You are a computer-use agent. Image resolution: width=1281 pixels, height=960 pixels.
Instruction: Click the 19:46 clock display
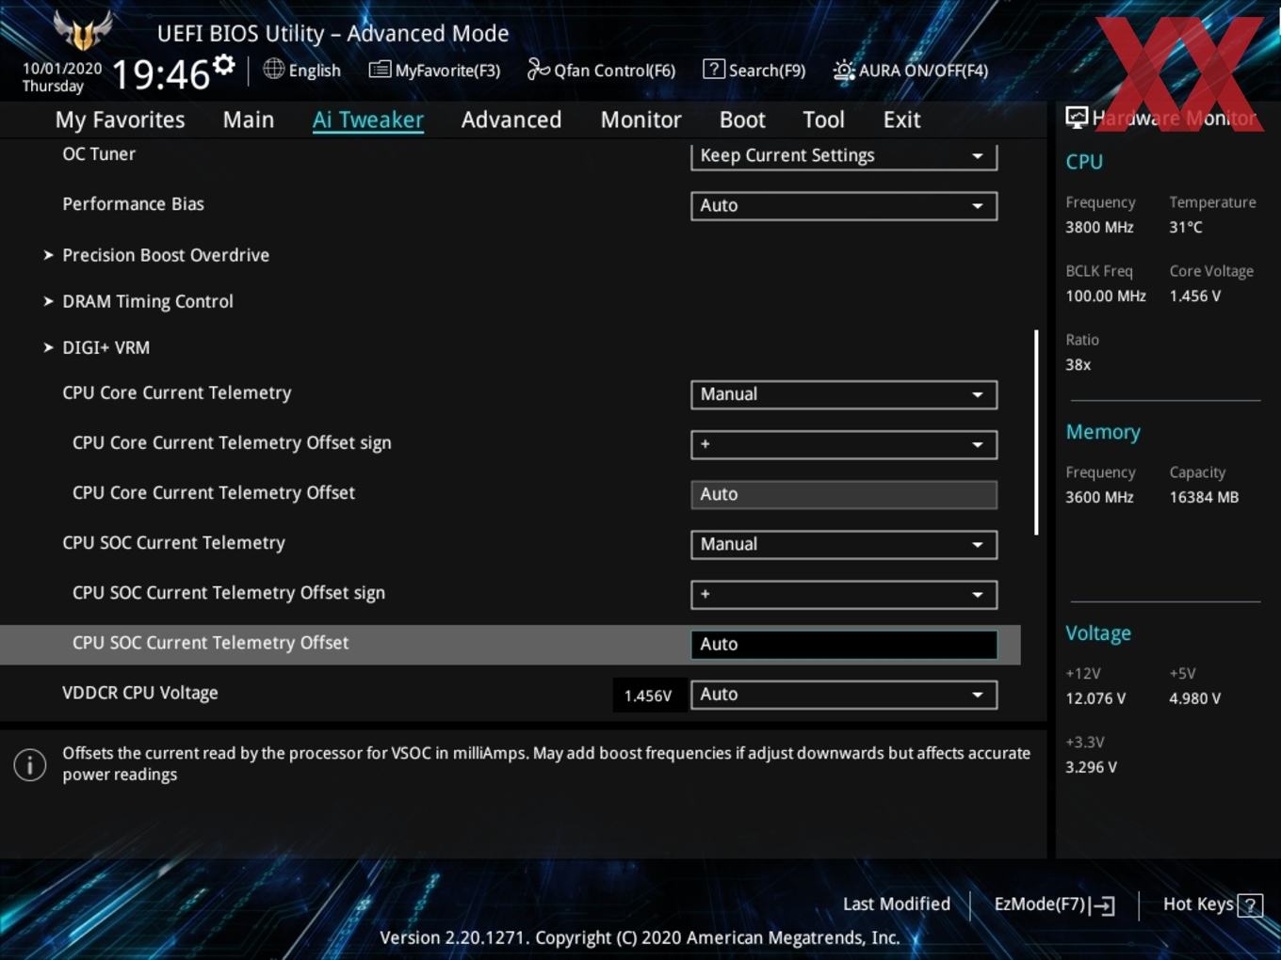coord(160,74)
